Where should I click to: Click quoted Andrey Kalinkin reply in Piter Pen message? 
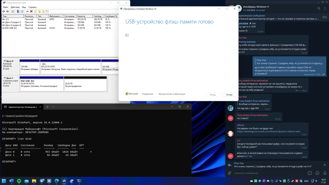pos(272,43)
